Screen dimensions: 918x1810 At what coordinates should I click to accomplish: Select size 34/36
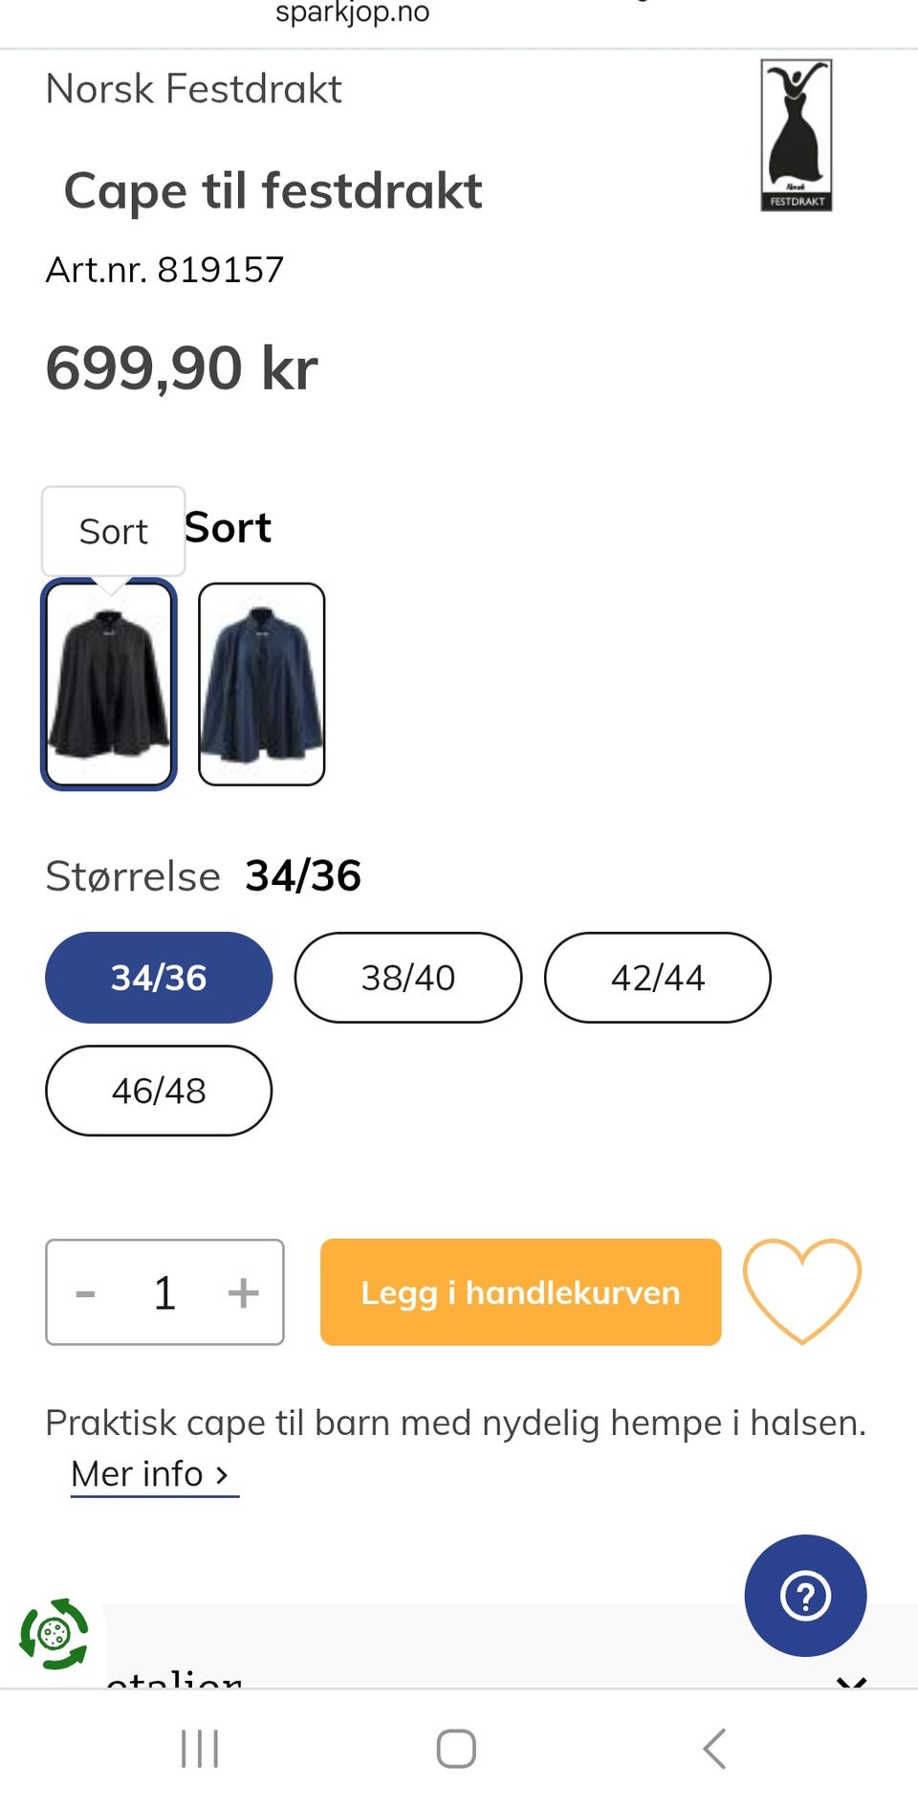pos(159,978)
